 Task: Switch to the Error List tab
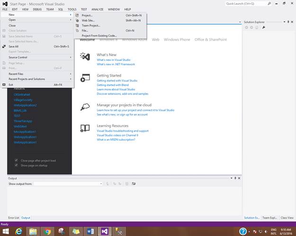point(13,218)
